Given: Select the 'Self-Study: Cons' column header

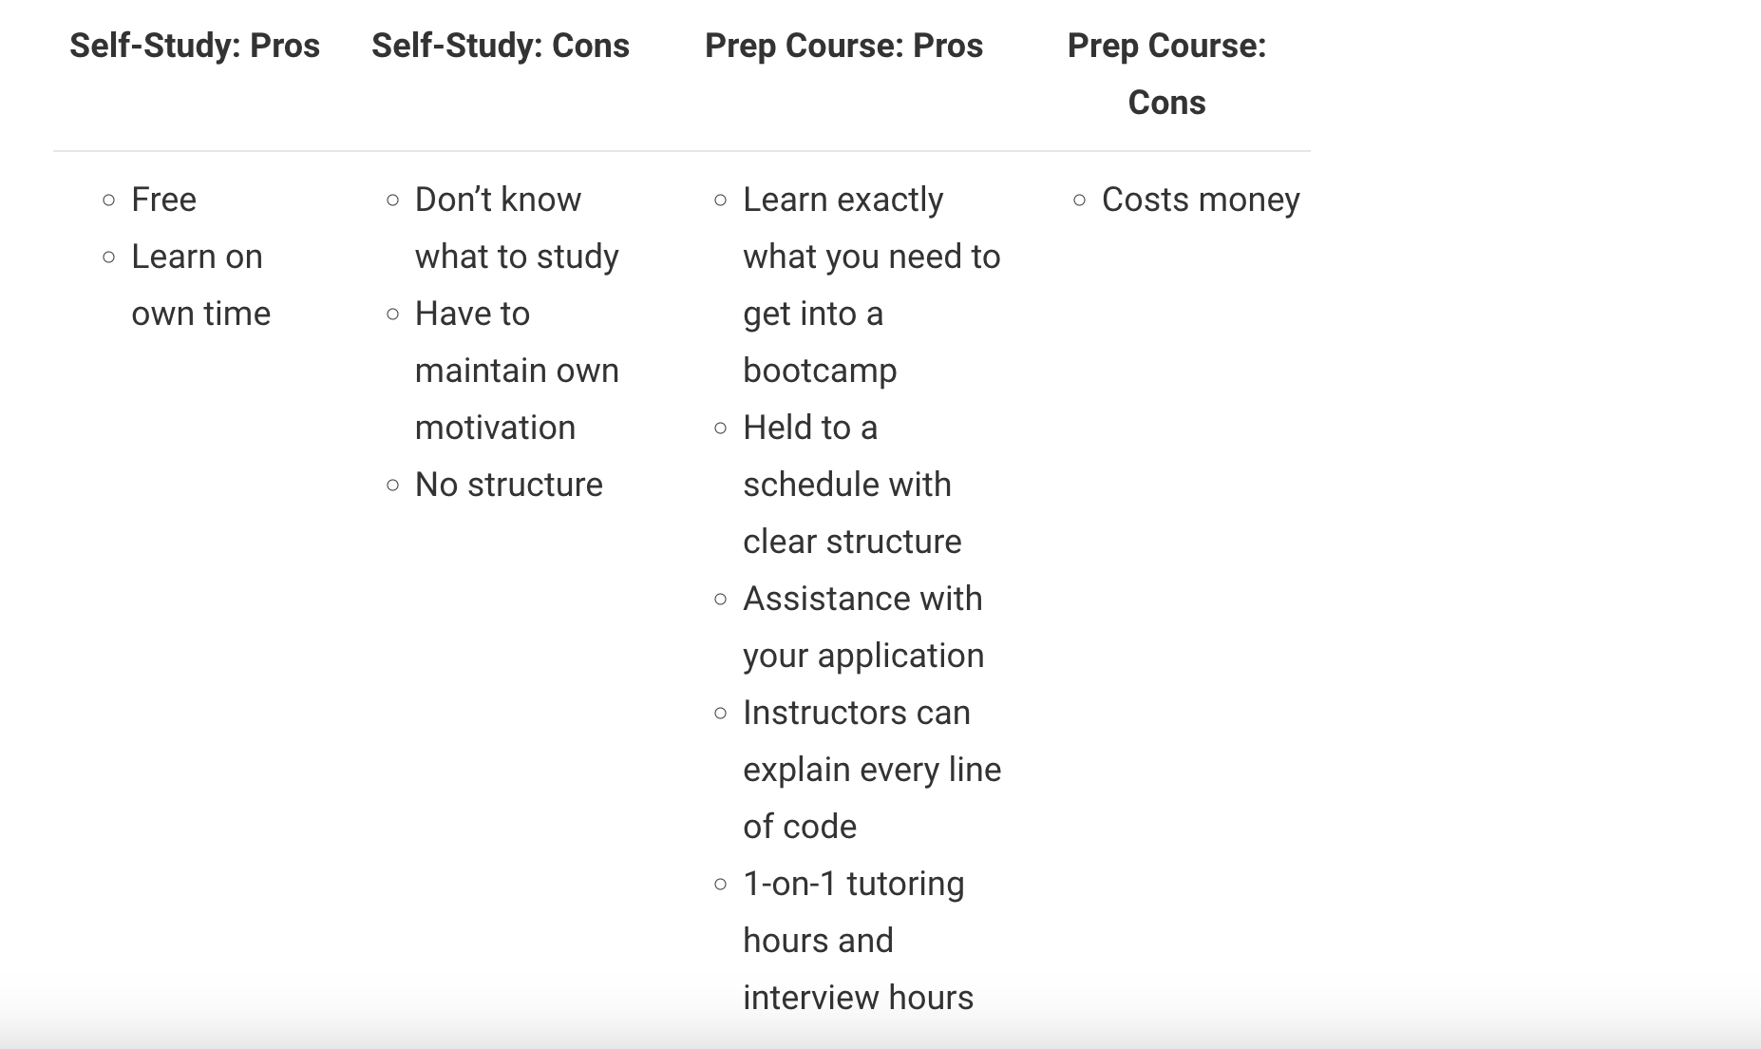Looking at the screenshot, I should (500, 46).
